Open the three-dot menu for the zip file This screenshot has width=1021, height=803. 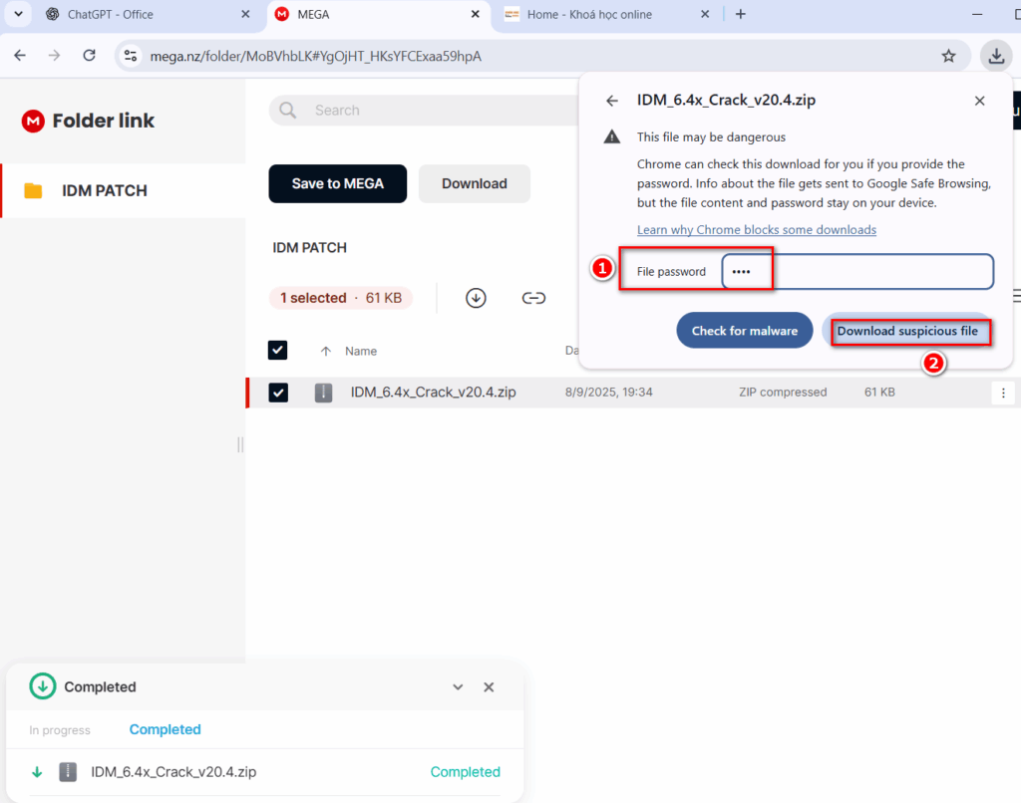point(1003,393)
